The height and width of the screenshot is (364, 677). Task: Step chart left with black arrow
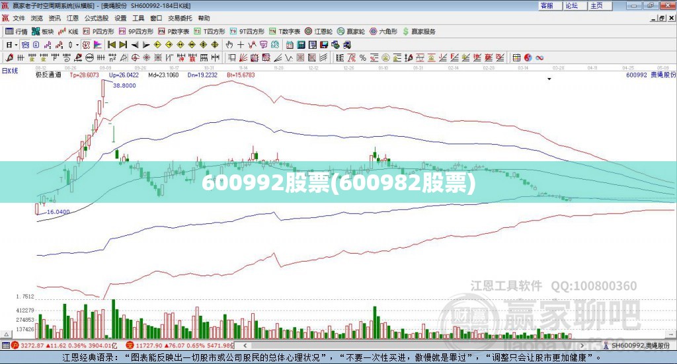[135, 45]
